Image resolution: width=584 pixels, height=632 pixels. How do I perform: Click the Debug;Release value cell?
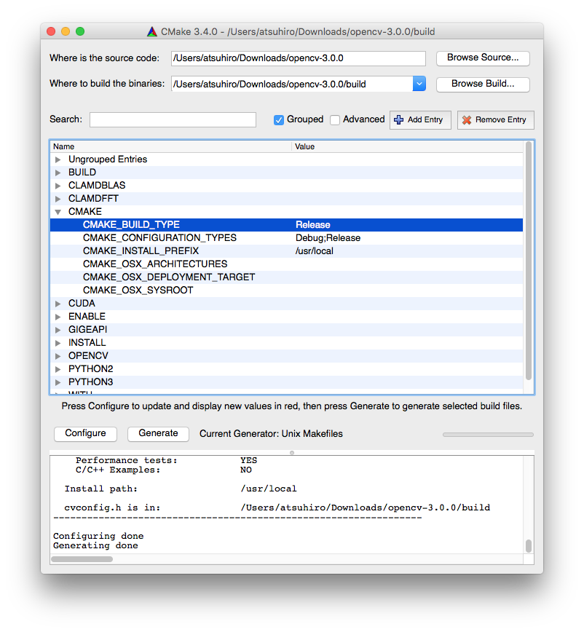click(407, 238)
